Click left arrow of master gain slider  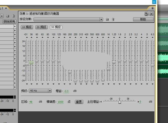point(101,102)
